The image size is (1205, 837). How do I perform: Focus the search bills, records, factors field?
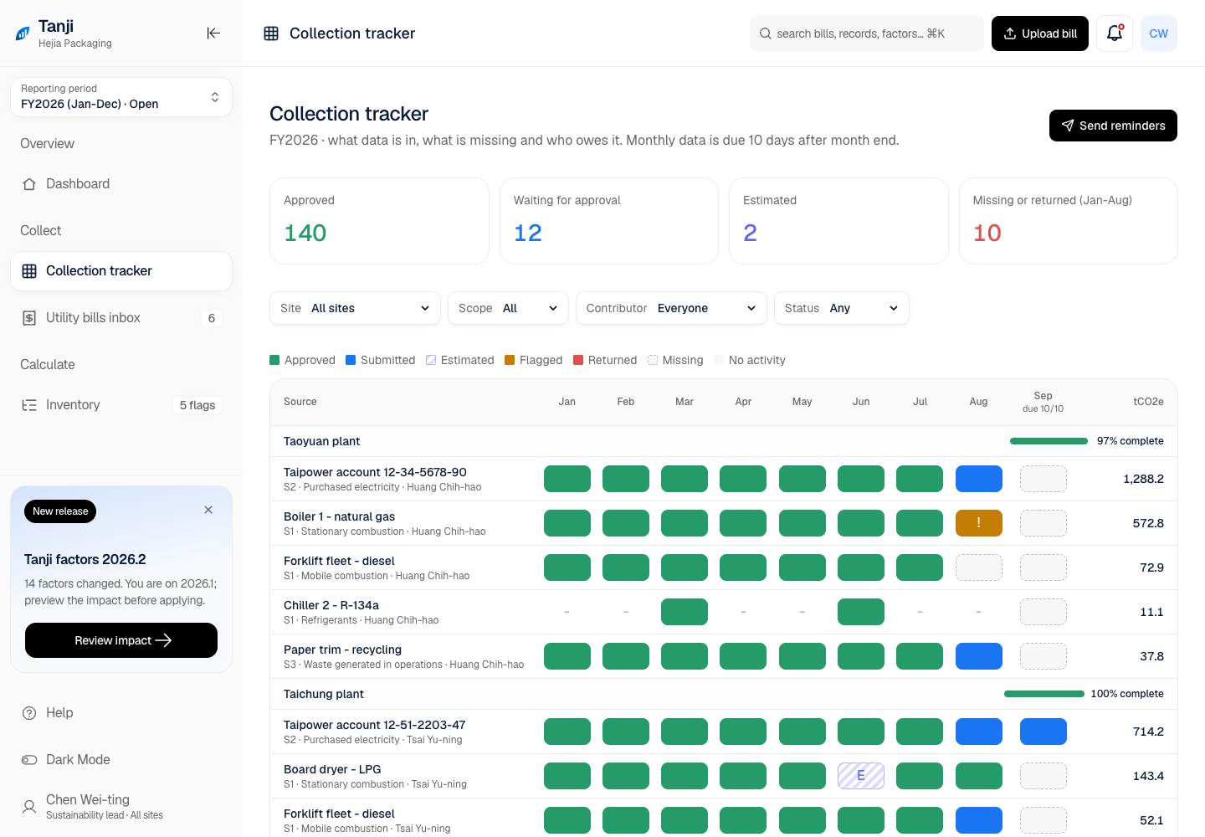point(867,33)
